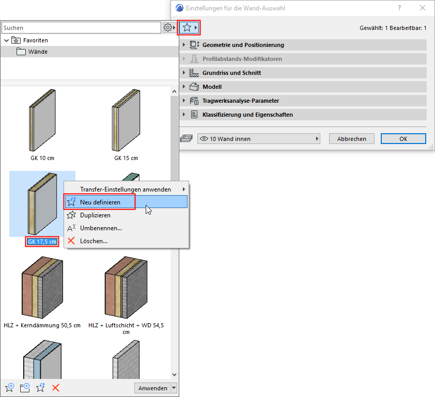
Task: Create a new favorite with the star-plus icon
Action: pyautogui.click(x=9, y=387)
